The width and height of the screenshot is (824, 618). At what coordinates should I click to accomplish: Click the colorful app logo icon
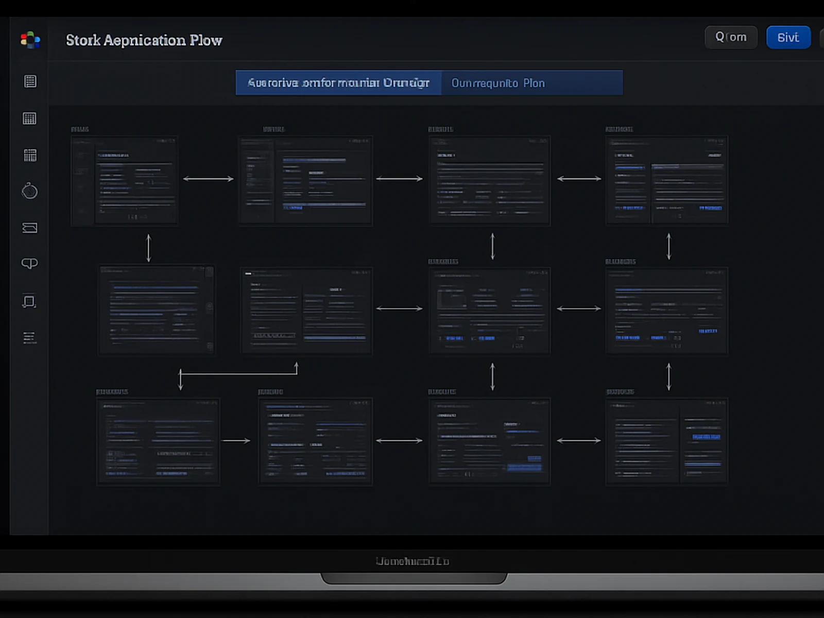coord(30,40)
